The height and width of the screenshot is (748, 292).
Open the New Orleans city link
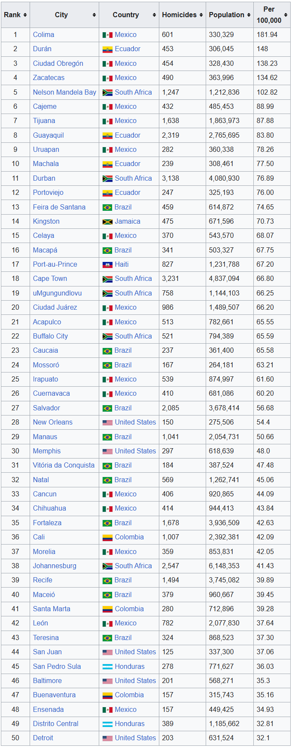pyautogui.click(x=53, y=422)
